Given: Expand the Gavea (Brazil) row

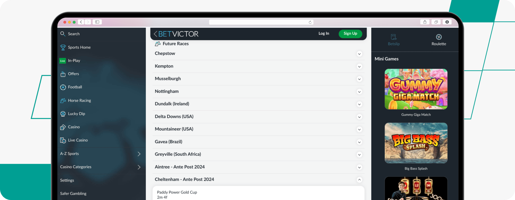Looking at the screenshot, I should pos(259,142).
